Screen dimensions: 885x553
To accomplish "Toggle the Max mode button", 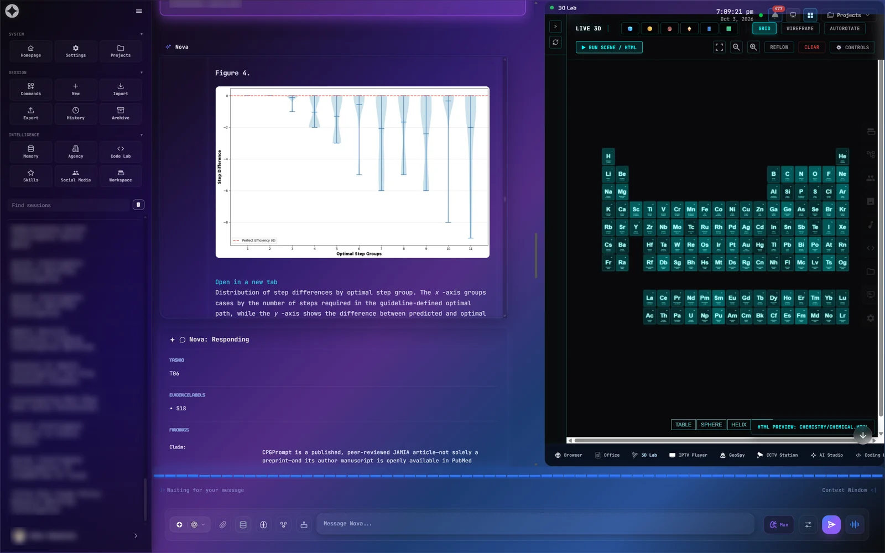I will click(779, 525).
